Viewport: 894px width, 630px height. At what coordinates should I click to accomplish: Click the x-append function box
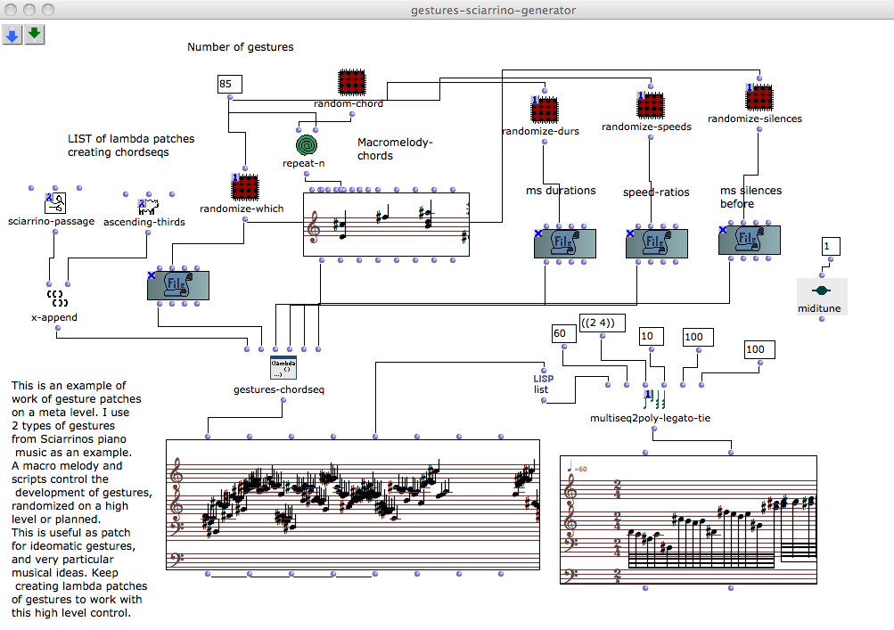[55, 297]
